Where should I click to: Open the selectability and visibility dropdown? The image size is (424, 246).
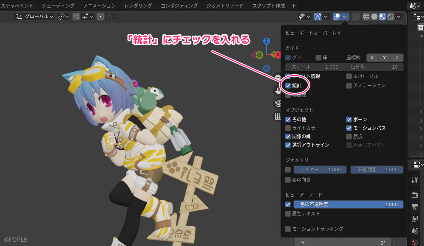(x=304, y=17)
